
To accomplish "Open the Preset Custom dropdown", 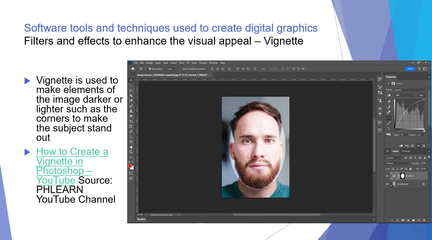I will tap(410, 90).
